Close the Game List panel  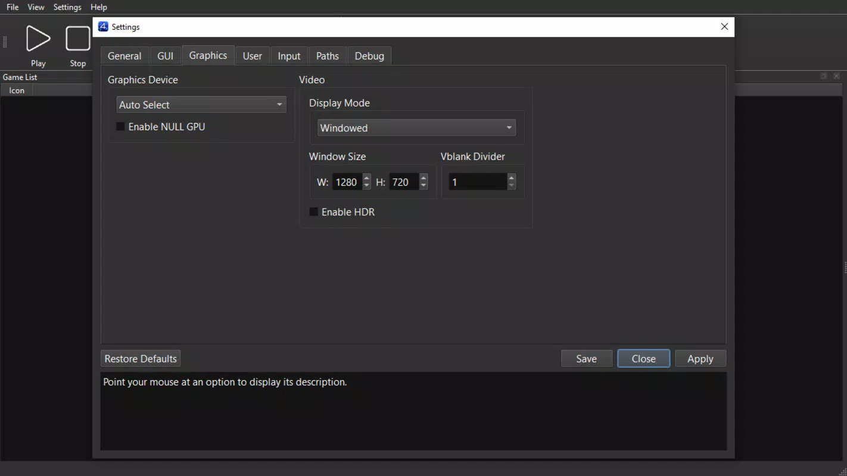pos(836,76)
